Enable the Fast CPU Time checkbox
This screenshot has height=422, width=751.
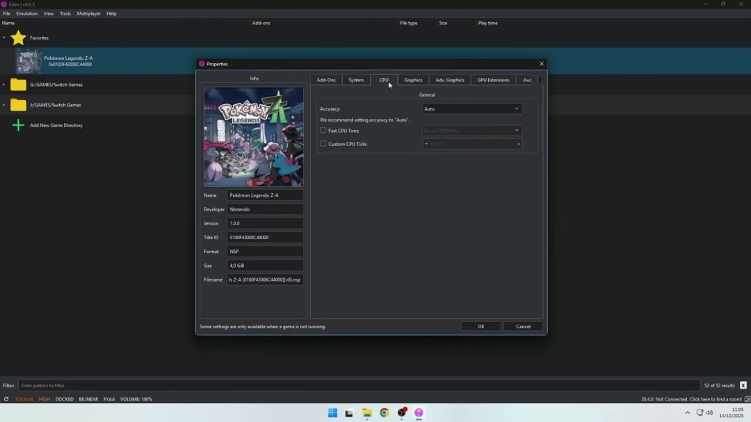click(323, 131)
